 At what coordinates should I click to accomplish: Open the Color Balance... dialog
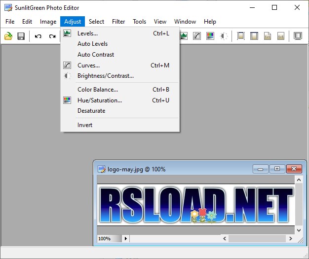98,90
